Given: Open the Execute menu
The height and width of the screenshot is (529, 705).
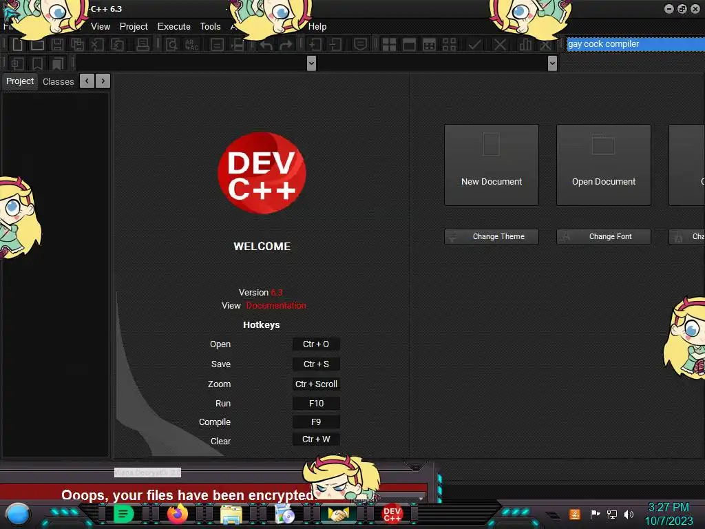Looking at the screenshot, I should [174, 27].
